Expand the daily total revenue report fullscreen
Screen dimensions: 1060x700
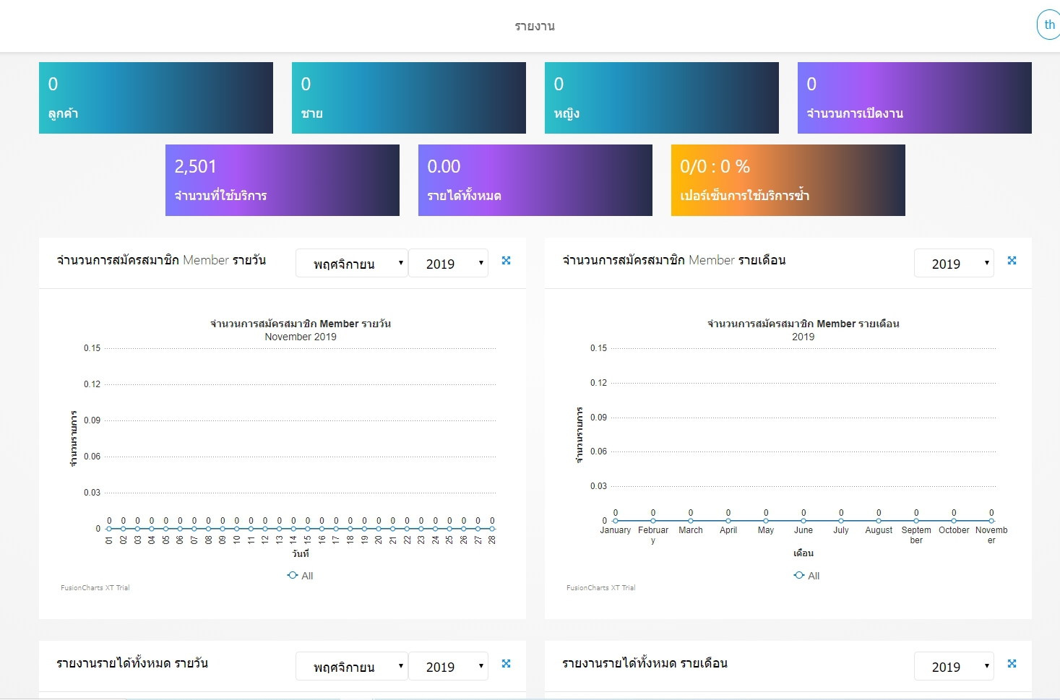(x=507, y=664)
